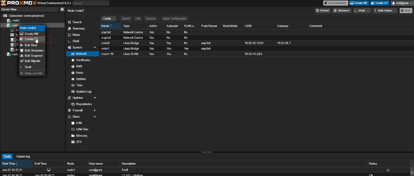
Task: Switch to the Tasks tab
Action: 7,157
